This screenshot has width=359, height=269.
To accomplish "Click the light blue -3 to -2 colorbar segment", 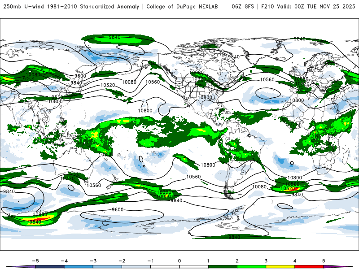I will click(107, 267).
